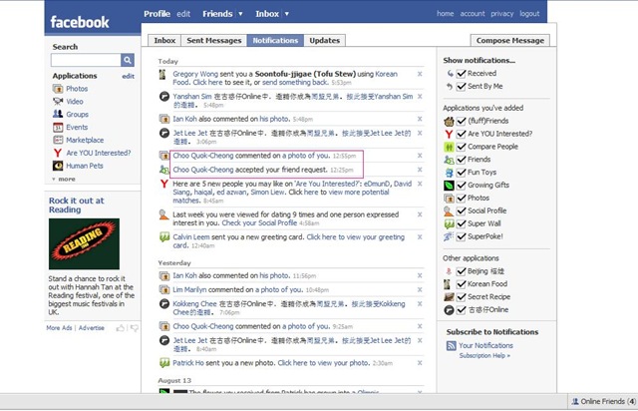Open Rock it out at Reading ad title
This screenshot has width=638, height=411.
(77, 205)
